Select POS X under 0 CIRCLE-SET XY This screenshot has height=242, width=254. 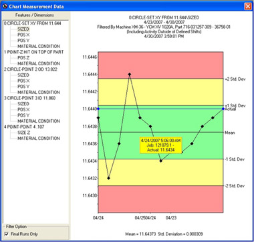point(23,35)
